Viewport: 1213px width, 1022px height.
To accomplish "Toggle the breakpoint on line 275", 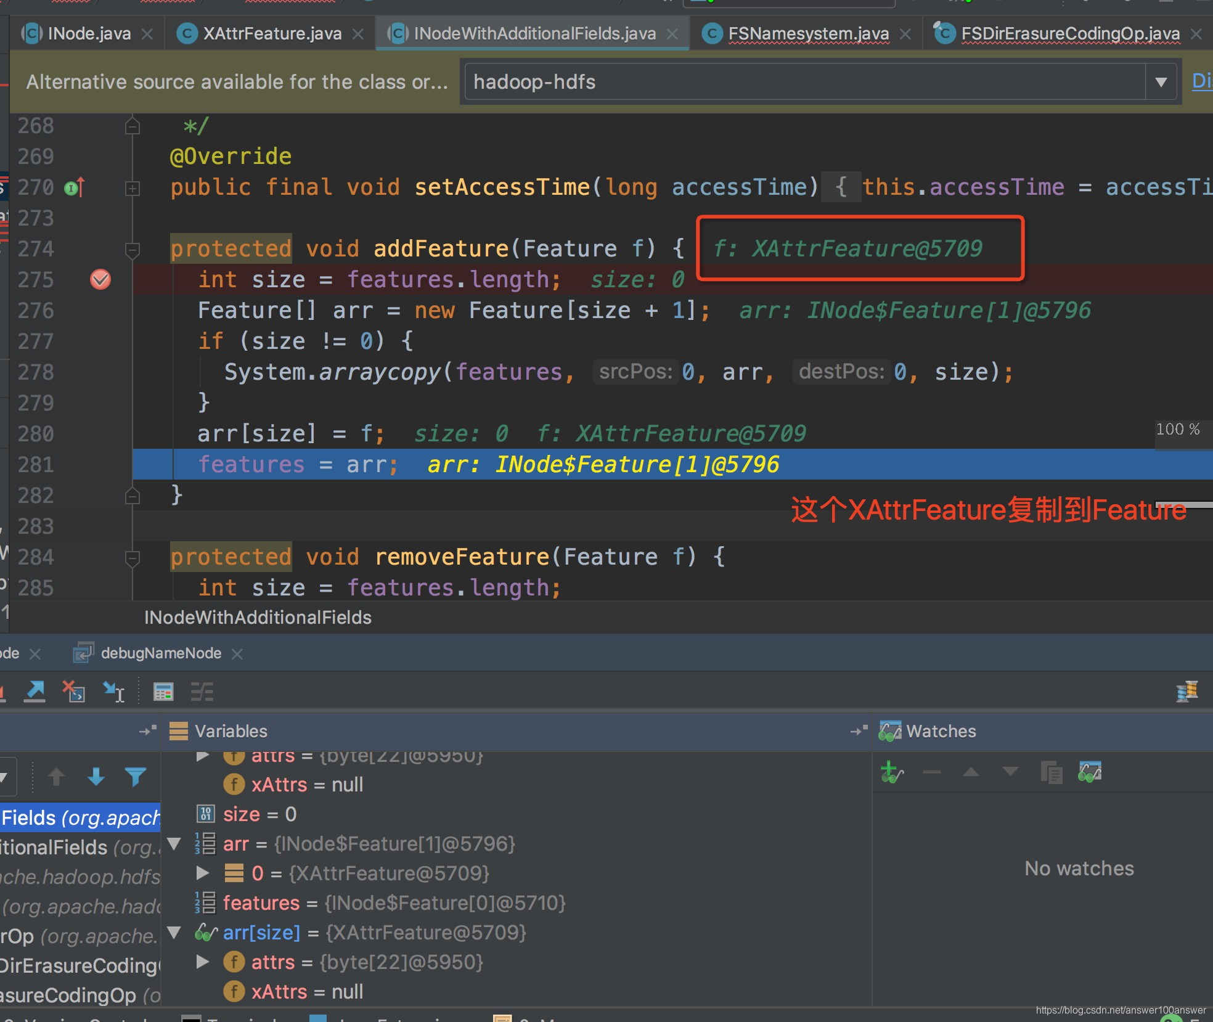I will click(x=100, y=279).
